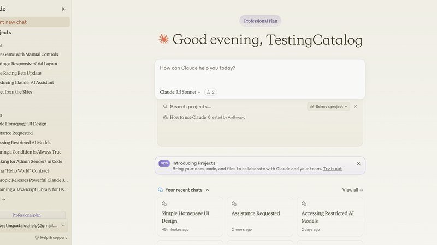The image size is (437, 245).
Task: Click the chat icon on the Simple Homepage UI Design card
Action: pos(164,204)
